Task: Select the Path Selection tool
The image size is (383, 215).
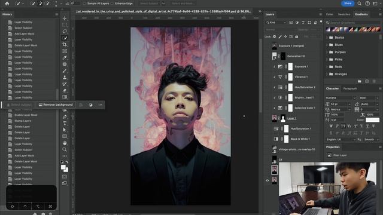Action: click(65, 130)
